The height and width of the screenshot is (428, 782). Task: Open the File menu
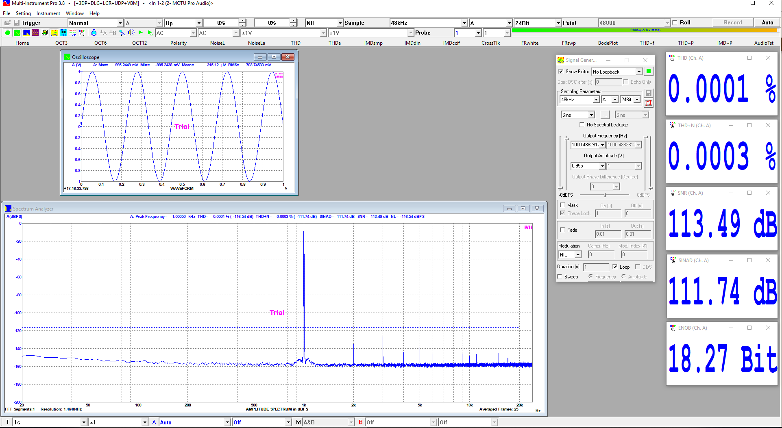click(7, 13)
